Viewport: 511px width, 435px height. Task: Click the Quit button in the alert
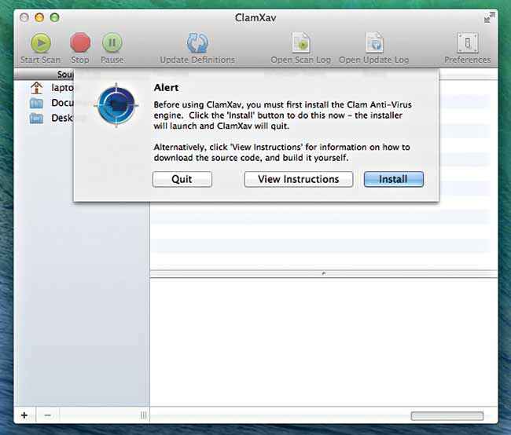182,179
